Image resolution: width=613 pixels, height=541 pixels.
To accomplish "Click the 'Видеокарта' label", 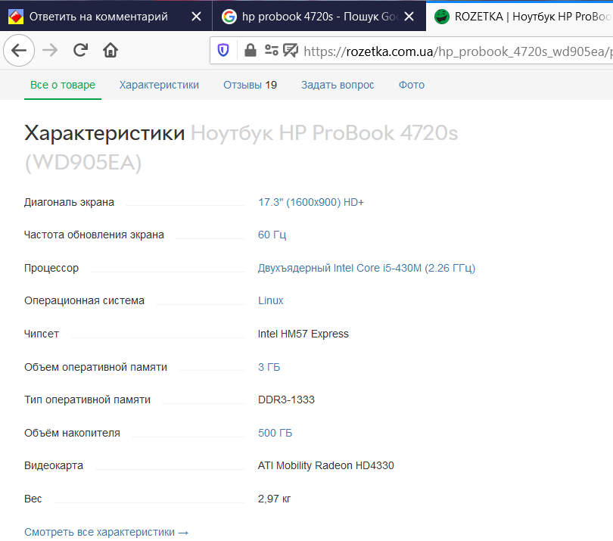I will 54,465.
